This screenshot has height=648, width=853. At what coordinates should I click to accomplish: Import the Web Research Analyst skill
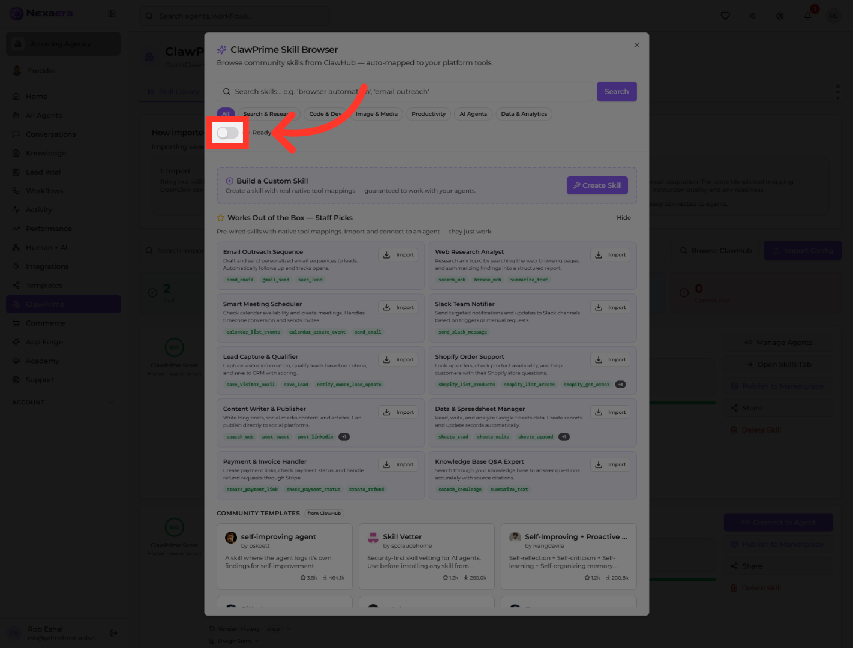point(610,255)
